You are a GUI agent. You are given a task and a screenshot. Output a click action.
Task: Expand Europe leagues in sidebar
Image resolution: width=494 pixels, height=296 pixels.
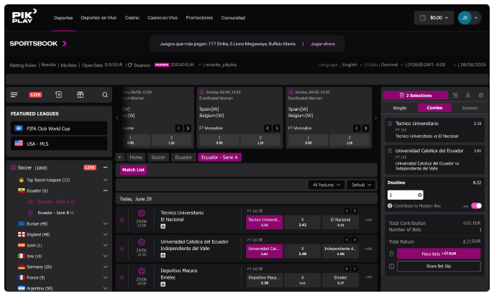coord(105,223)
